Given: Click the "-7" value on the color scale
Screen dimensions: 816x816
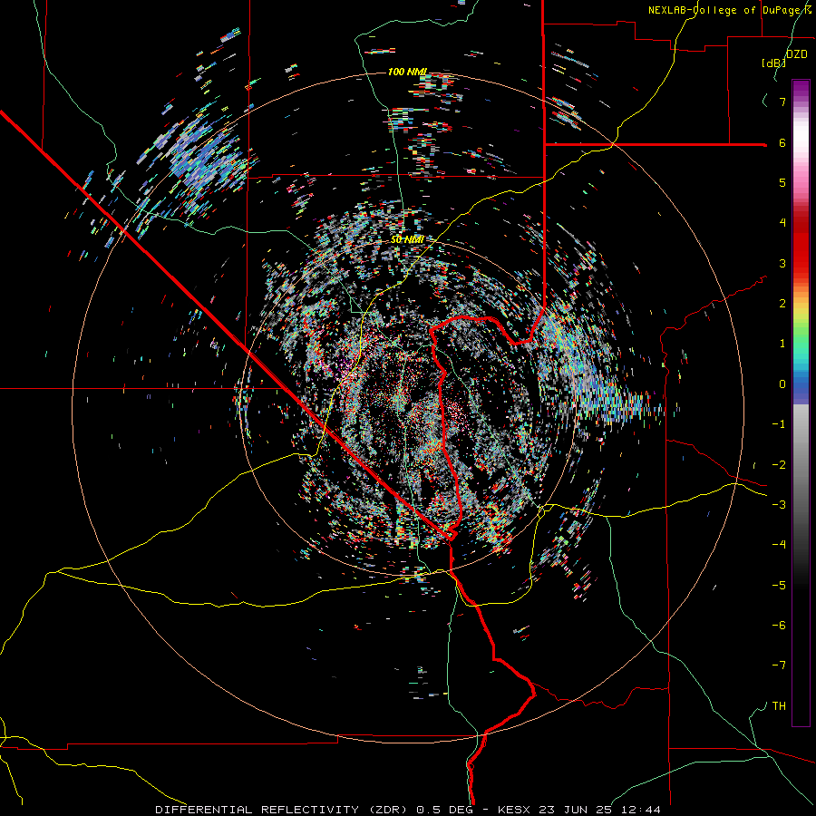Looking at the screenshot, I should pos(779,665).
